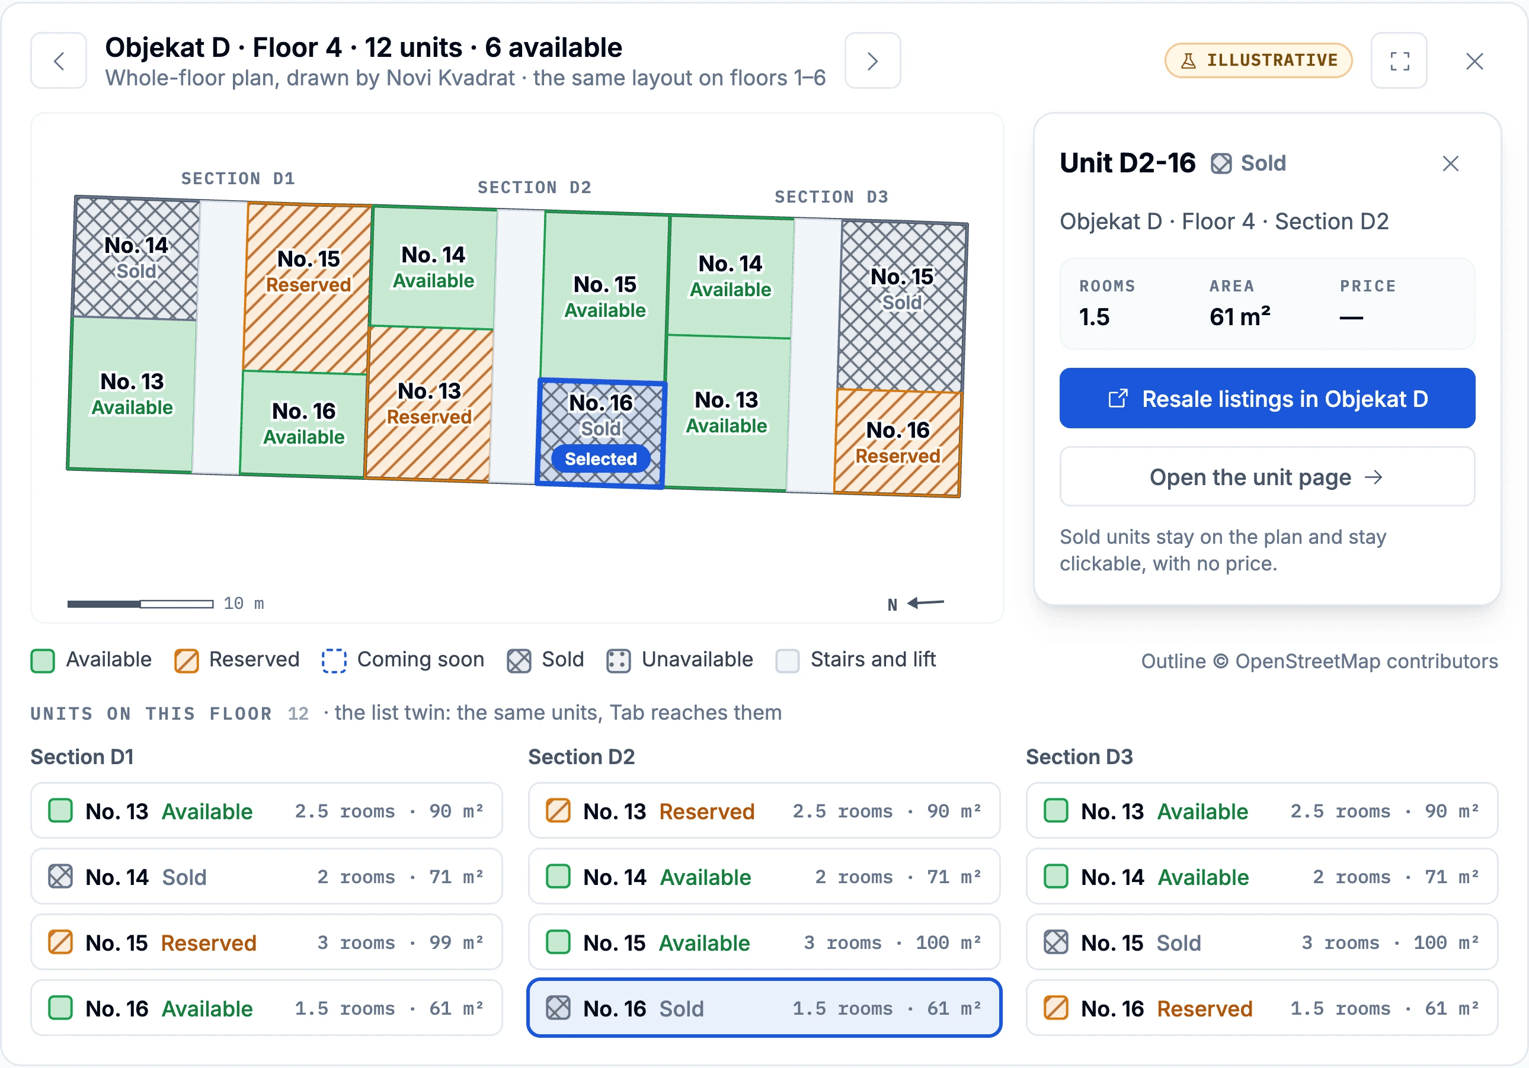
Task: Enter fullscreen view of floor plan
Action: pyautogui.click(x=1399, y=60)
